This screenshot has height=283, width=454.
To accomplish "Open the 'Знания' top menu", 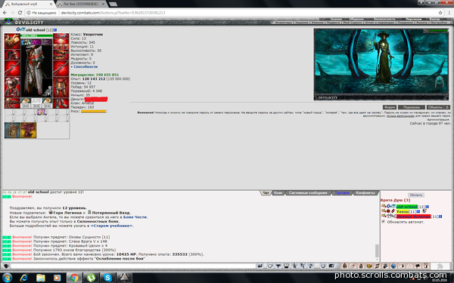I will point(336,19).
